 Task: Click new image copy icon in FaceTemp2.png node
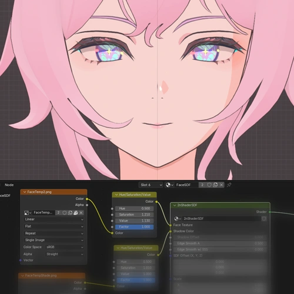[x=70, y=213]
